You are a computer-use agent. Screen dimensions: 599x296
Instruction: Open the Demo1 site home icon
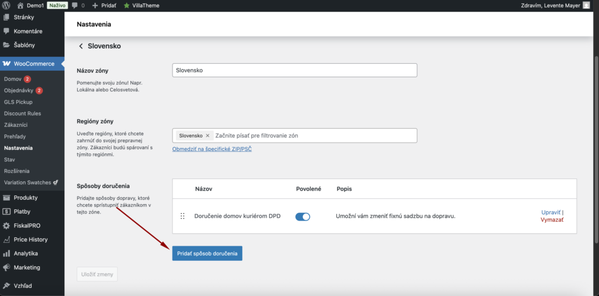(20, 5)
